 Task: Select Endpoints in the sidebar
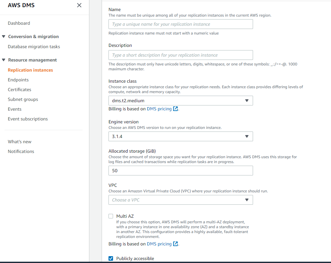coord(18,80)
